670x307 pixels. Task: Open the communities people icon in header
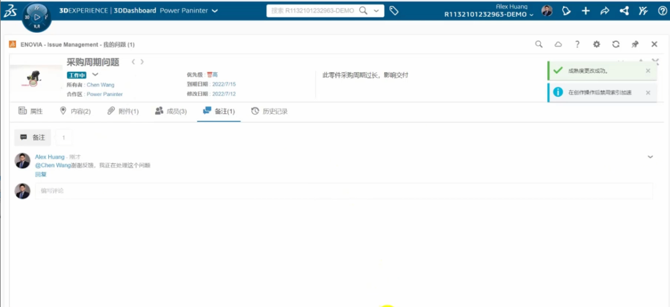pyautogui.click(x=643, y=11)
